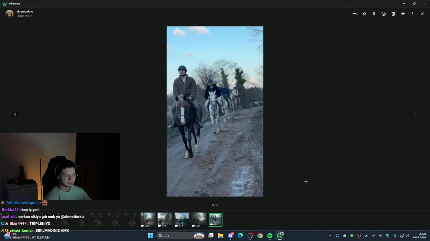Click the reply arrow icon in viewer toolbar
This screenshot has height=241, width=430.
click(355, 14)
